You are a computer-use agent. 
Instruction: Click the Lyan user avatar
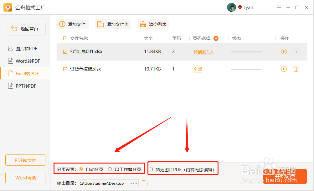click(231, 7)
